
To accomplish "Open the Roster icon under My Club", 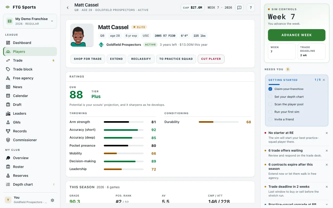I will tap(8, 167).
